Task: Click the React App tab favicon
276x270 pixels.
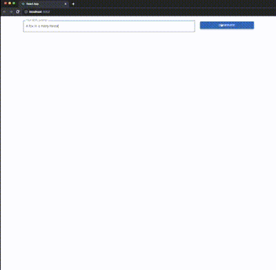Action: (x=23, y=4)
